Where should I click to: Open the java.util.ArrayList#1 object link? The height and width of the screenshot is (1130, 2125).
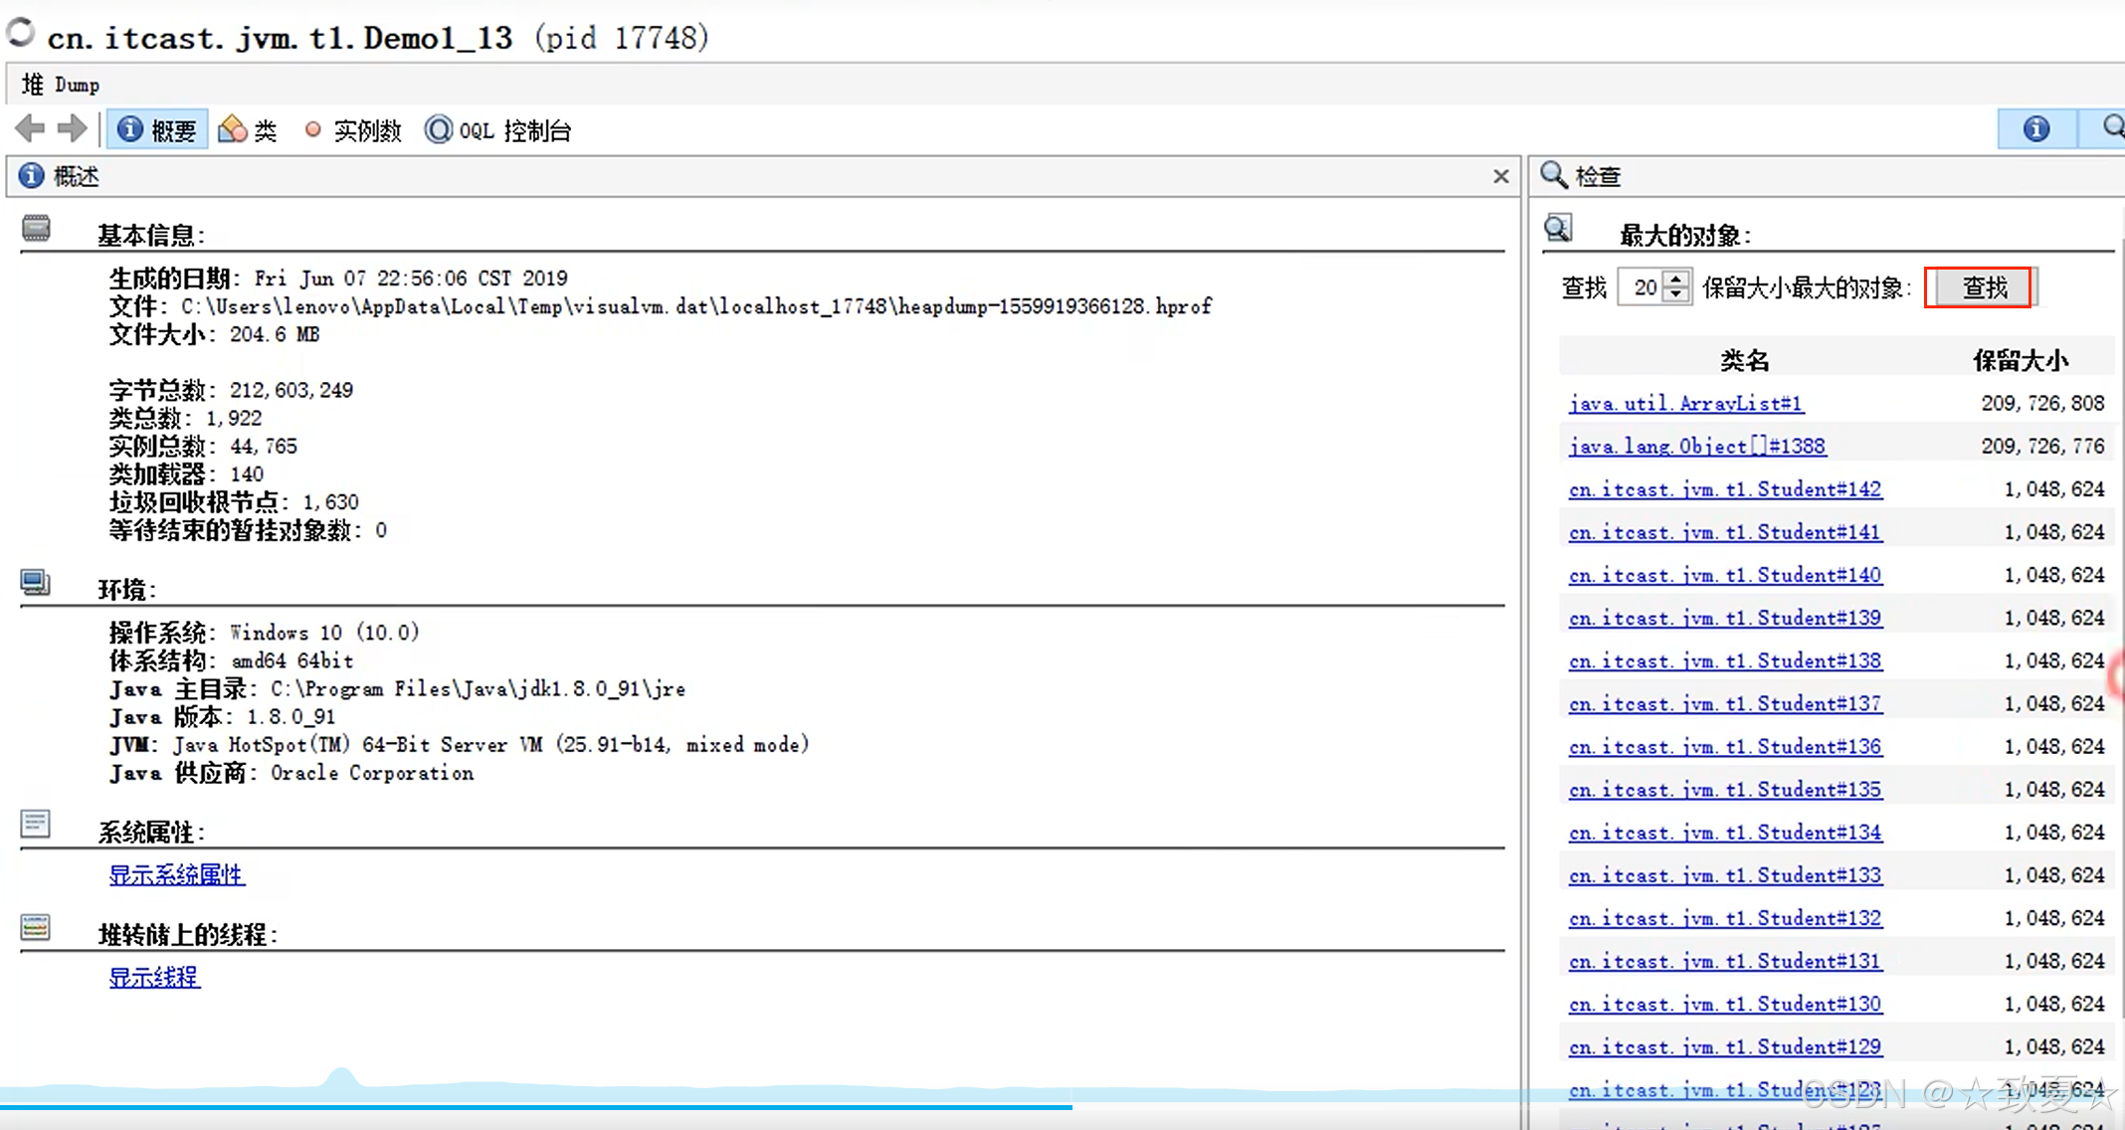(1685, 403)
